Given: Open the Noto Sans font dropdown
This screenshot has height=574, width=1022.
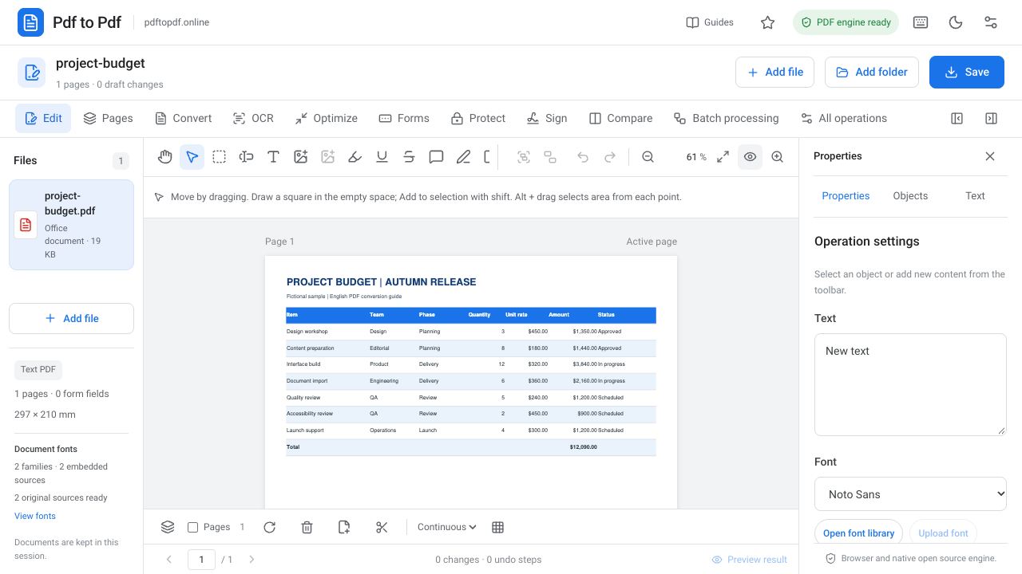Looking at the screenshot, I should [910, 493].
